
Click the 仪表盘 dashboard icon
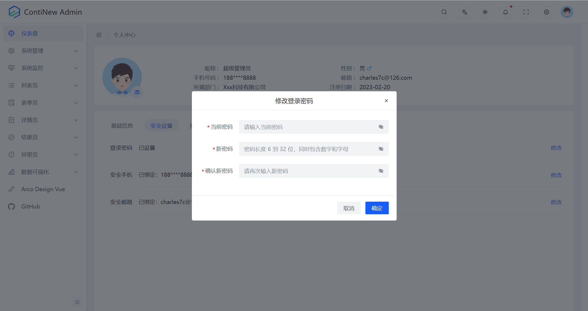point(11,33)
